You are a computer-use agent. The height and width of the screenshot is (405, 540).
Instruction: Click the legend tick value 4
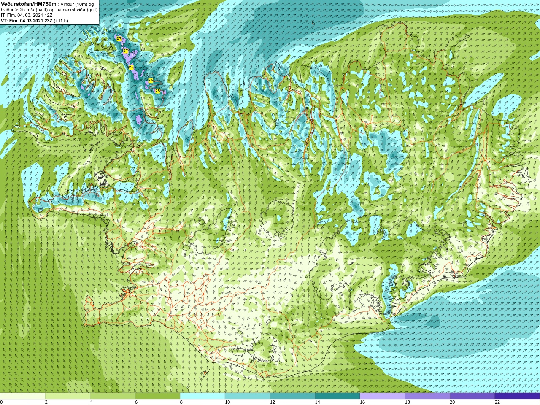tap(91, 402)
